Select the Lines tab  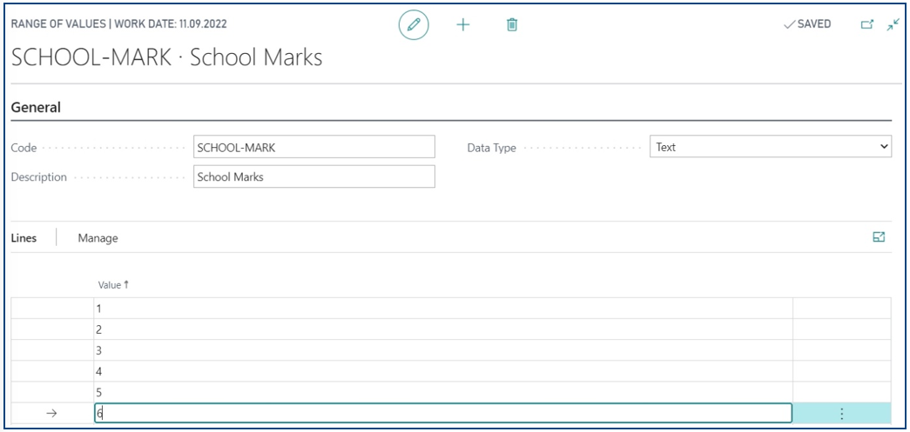click(24, 238)
